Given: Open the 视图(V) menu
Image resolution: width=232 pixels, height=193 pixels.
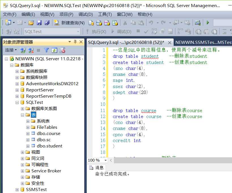Looking at the screenshot, I should tap(47, 14).
